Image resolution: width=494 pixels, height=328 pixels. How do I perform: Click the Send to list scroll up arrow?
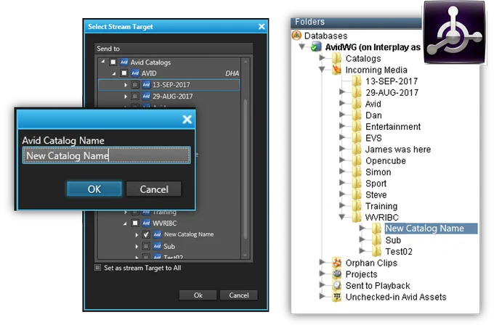point(245,62)
